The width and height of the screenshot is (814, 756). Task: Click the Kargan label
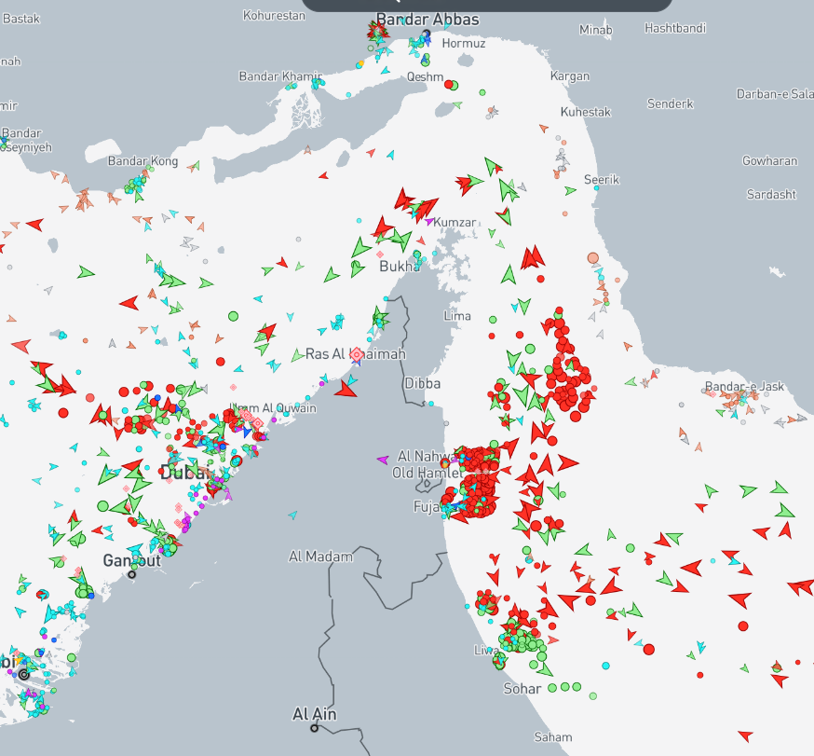pyautogui.click(x=569, y=76)
